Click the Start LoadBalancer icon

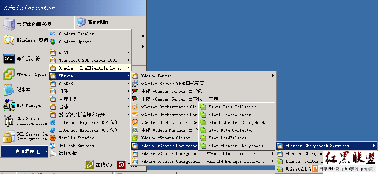[x=203, y=115]
